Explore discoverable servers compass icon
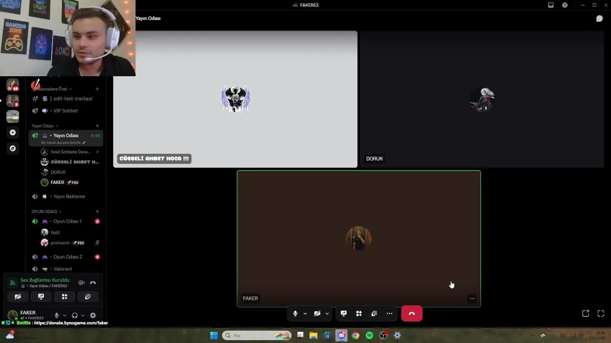This screenshot has width=611, height=343. [13, 148]
